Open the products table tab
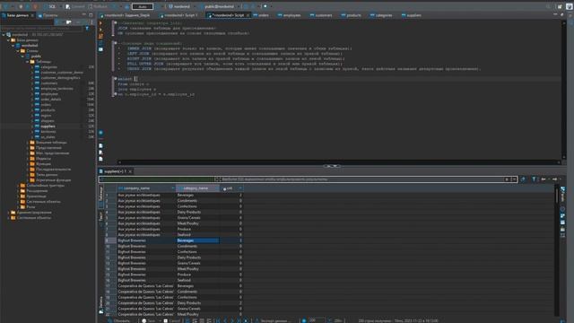Screen dimensions: 574x323 coord(352,15)
